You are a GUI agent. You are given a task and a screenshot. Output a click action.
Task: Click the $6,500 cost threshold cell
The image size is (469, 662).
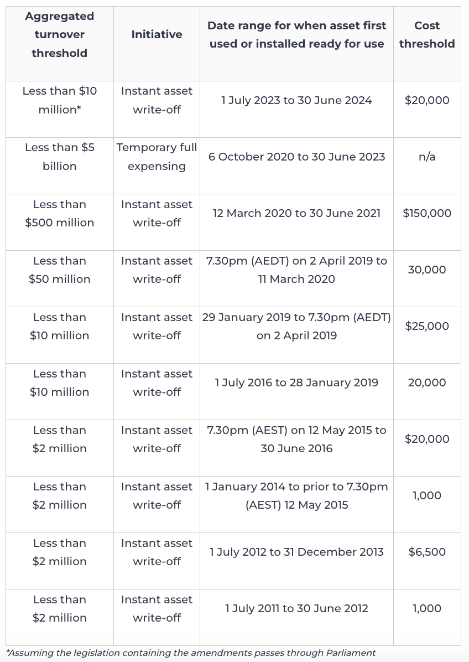pos(427,552)
